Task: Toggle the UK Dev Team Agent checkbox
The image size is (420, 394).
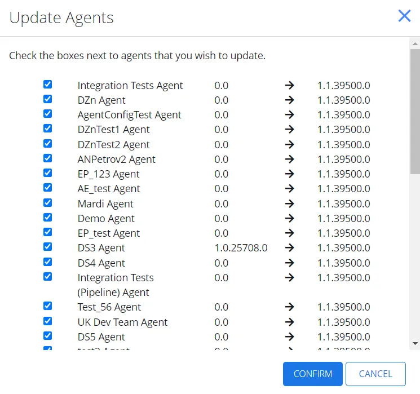Action: [x=48, y=321]
